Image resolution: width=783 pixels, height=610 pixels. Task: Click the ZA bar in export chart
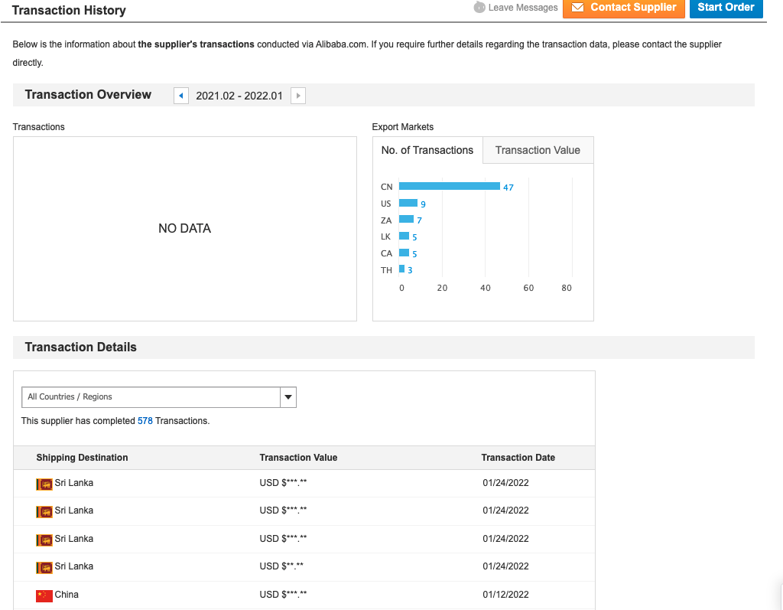click(406, 220)
